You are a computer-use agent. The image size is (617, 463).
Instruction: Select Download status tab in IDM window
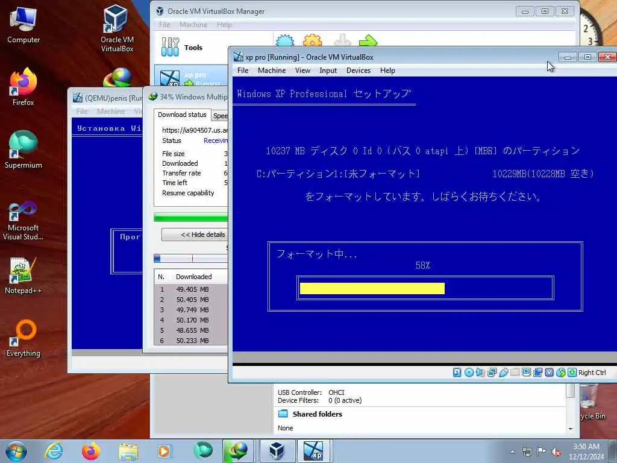pyautogui.click(x=182, y=115)
